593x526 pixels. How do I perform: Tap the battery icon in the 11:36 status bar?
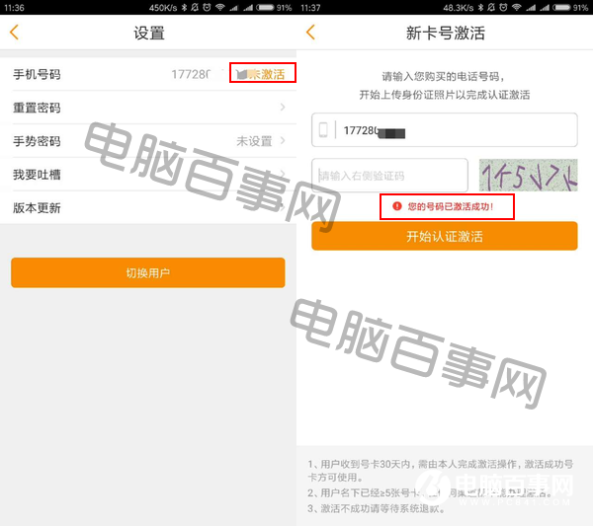click(264, 7)
